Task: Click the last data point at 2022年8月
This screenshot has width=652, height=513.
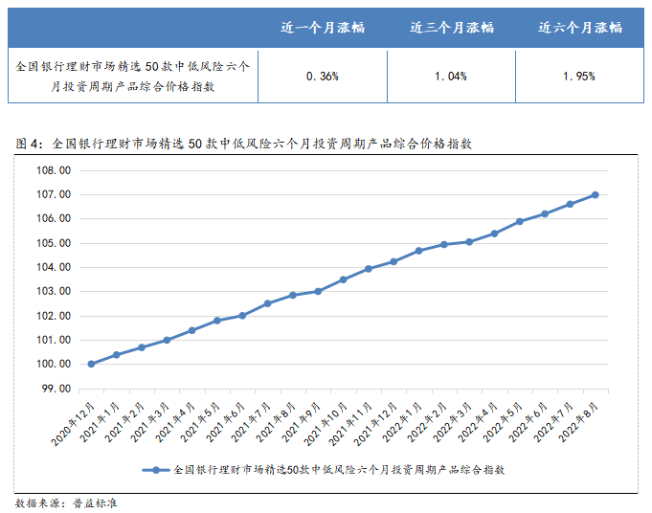Action: (x=596, y=194)
